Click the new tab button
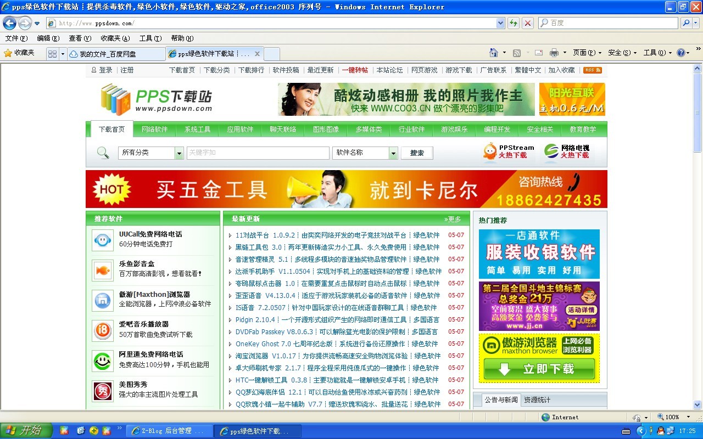This screenshot has height=439, width=703. pos(272,54)
